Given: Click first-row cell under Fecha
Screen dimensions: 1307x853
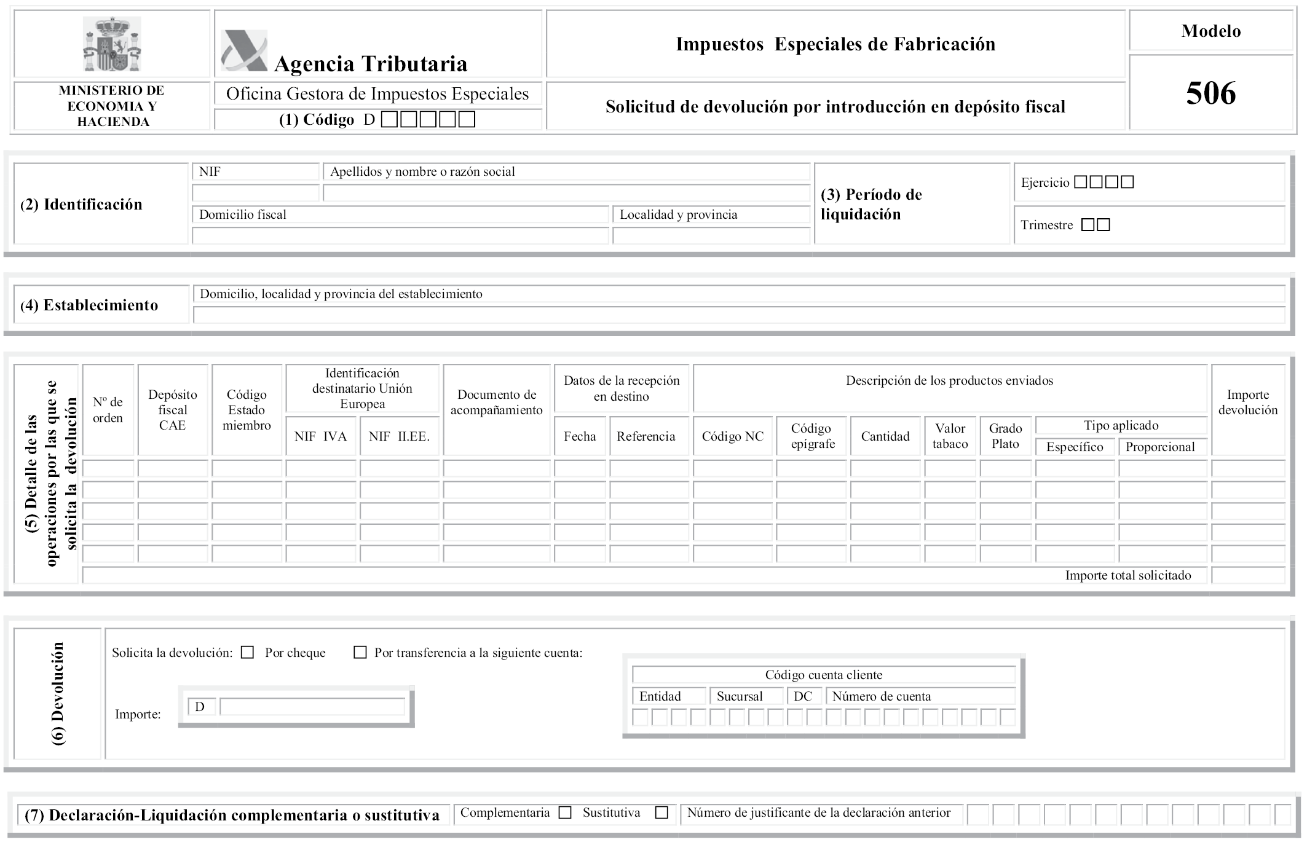Looking at the screenshot, I should (x=580, y=468).
